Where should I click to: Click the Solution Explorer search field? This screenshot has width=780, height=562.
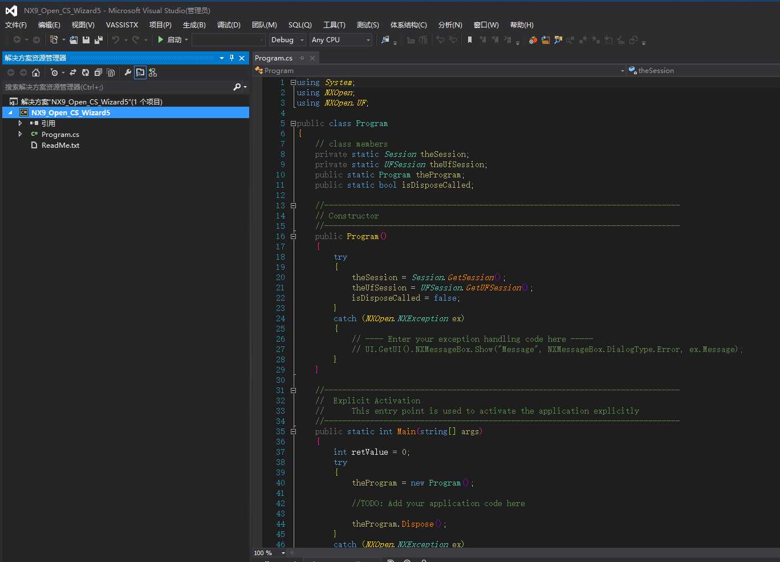coord(114,87)
